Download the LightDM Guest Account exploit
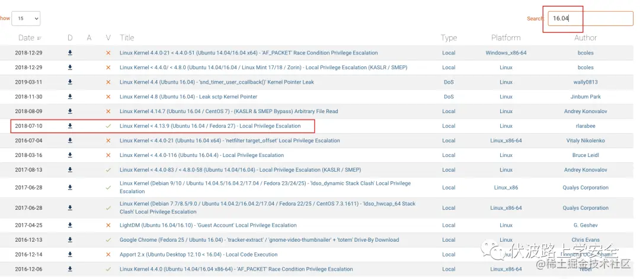The image size is (640, 279). (70, 225)
